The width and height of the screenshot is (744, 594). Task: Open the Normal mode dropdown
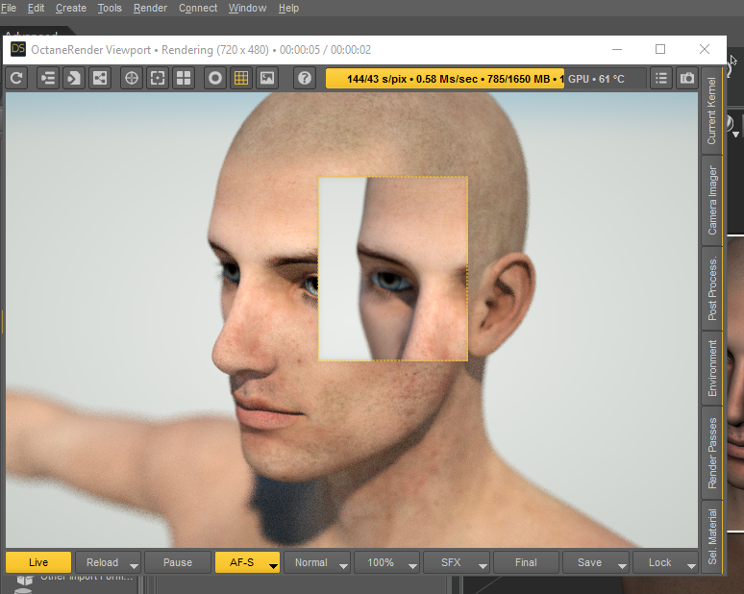[343, 563]
